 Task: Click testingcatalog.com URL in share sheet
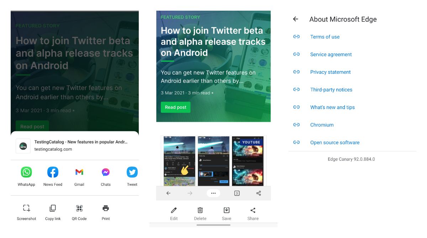(53, 149)
